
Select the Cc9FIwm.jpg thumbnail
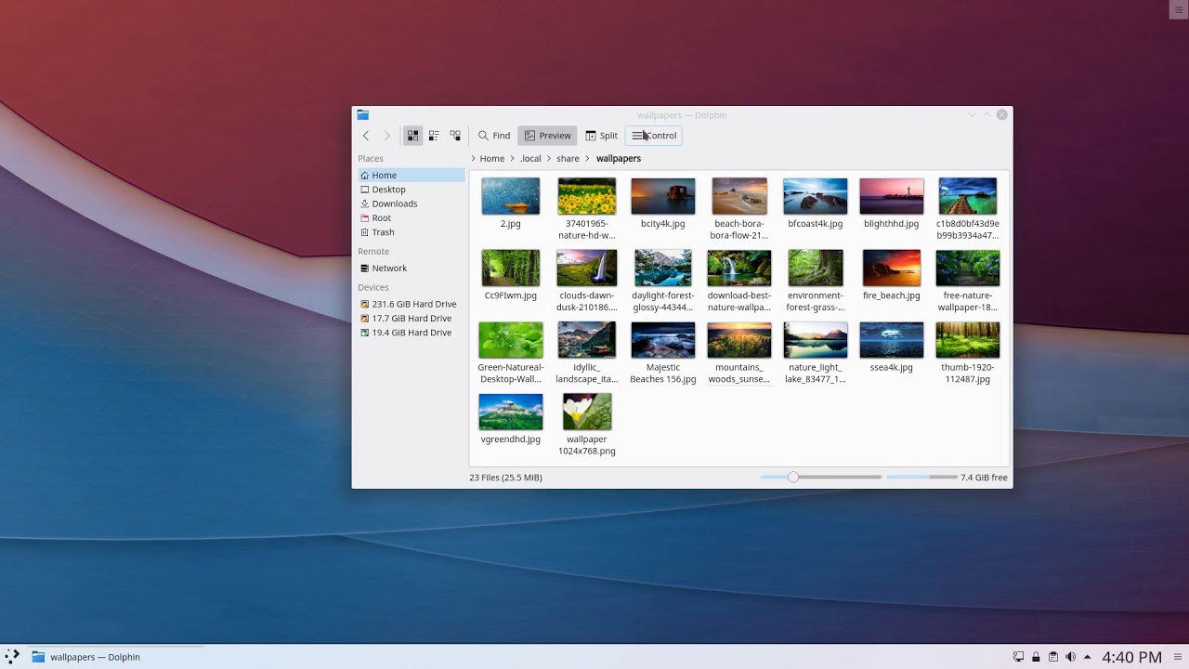pyautogui.click(x=511, y=268)
